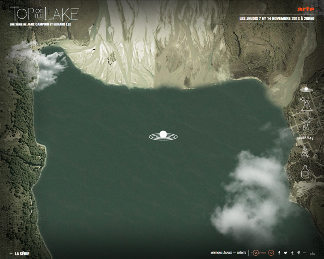
Task: Expand the La Série menu
Action: coord(19,254)
